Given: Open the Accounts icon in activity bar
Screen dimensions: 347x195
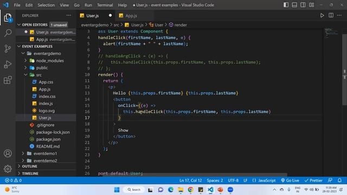Looking at the screenshot, I should tap(8, 153).
